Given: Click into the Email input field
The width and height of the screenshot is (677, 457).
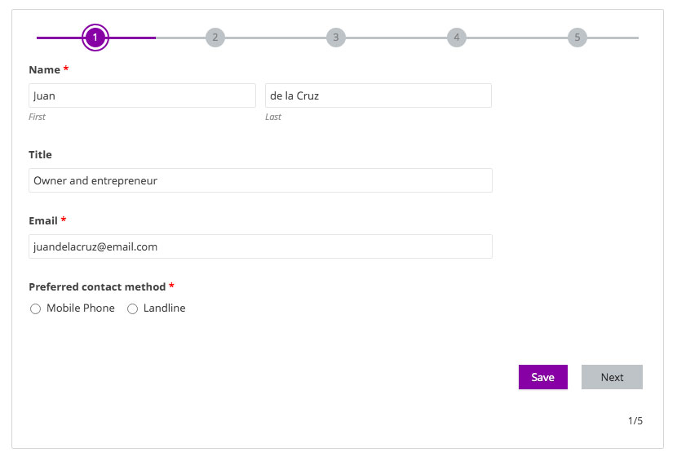Looking at the screenshot, I should click(260, 246).
